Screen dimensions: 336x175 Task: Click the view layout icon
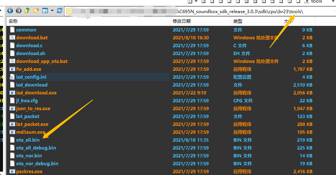tap(45, 10)
